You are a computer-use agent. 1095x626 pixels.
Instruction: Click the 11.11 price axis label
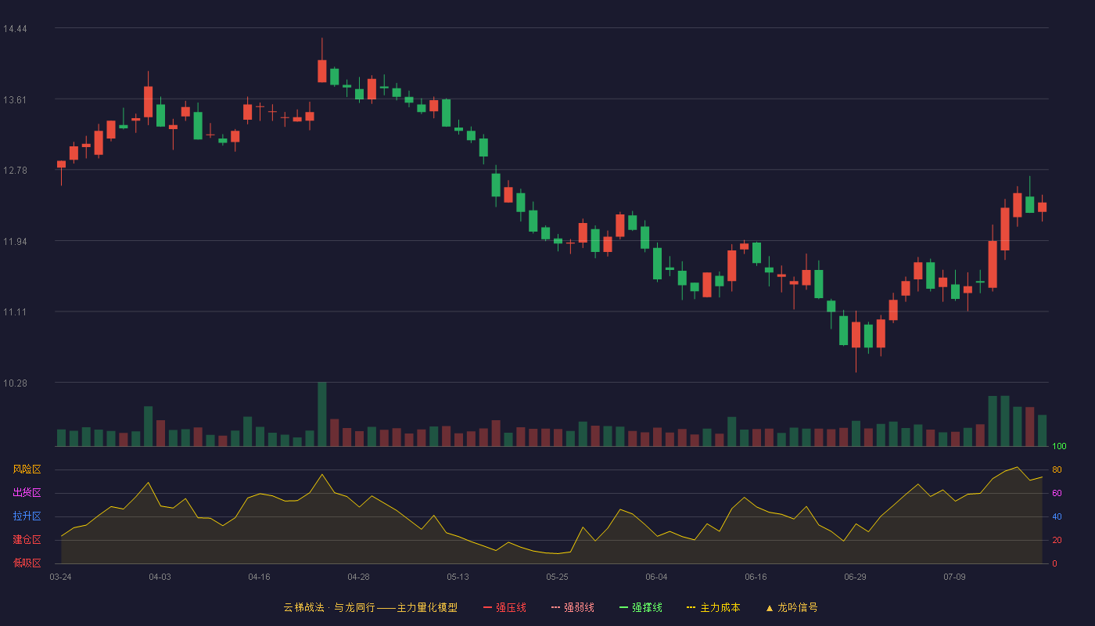point(15,312)
